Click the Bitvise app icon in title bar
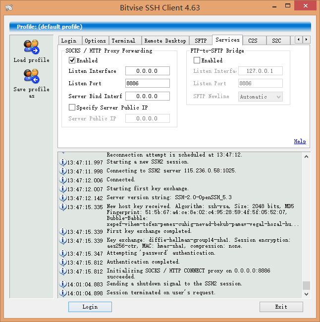The height and width of the screenshot is (322, 320). point(9,7)
